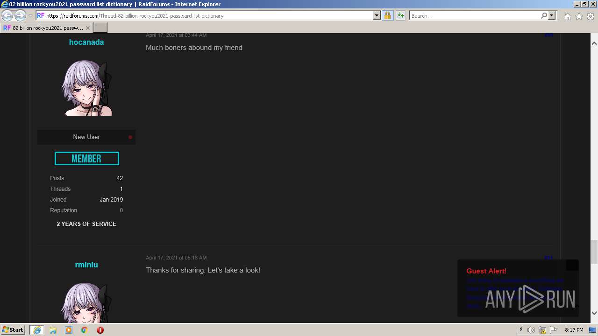Screen dimensions: 598x336
Task: Close the rockyou2021 tab with its X
Action: (x=88, y=28)
